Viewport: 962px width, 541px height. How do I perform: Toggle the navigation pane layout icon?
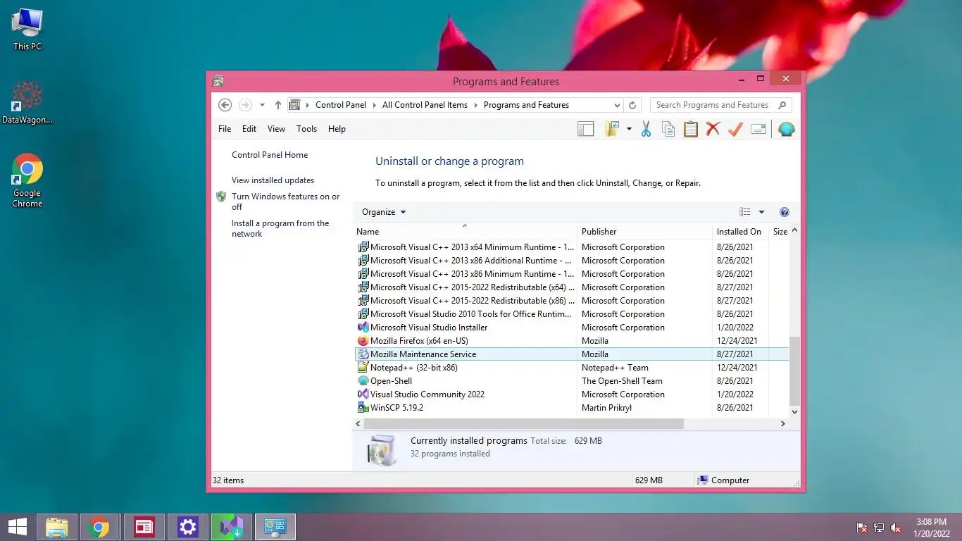pyautogui.click(x=585, y=129)
